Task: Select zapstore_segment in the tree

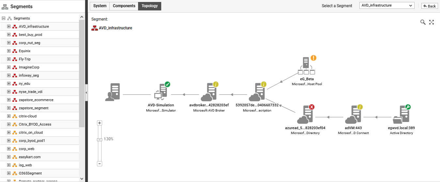Action: 34,108
